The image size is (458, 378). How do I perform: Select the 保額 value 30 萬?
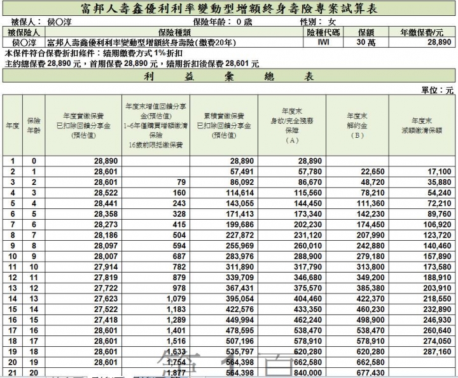point(366,43)
